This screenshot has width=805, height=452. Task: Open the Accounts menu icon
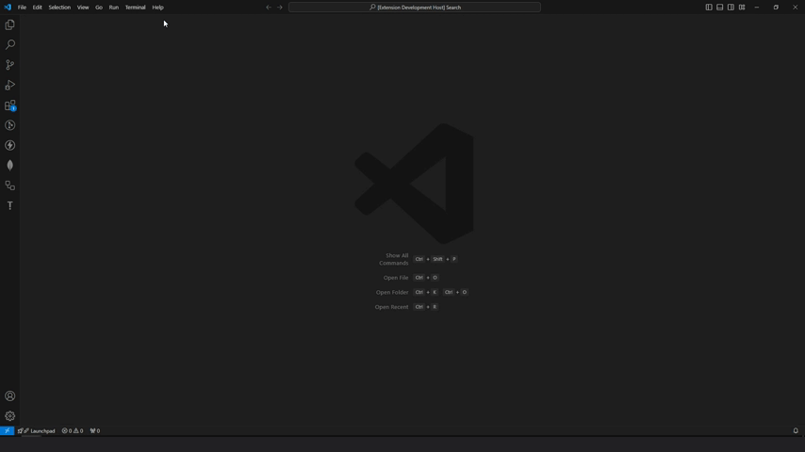[9, 396]
